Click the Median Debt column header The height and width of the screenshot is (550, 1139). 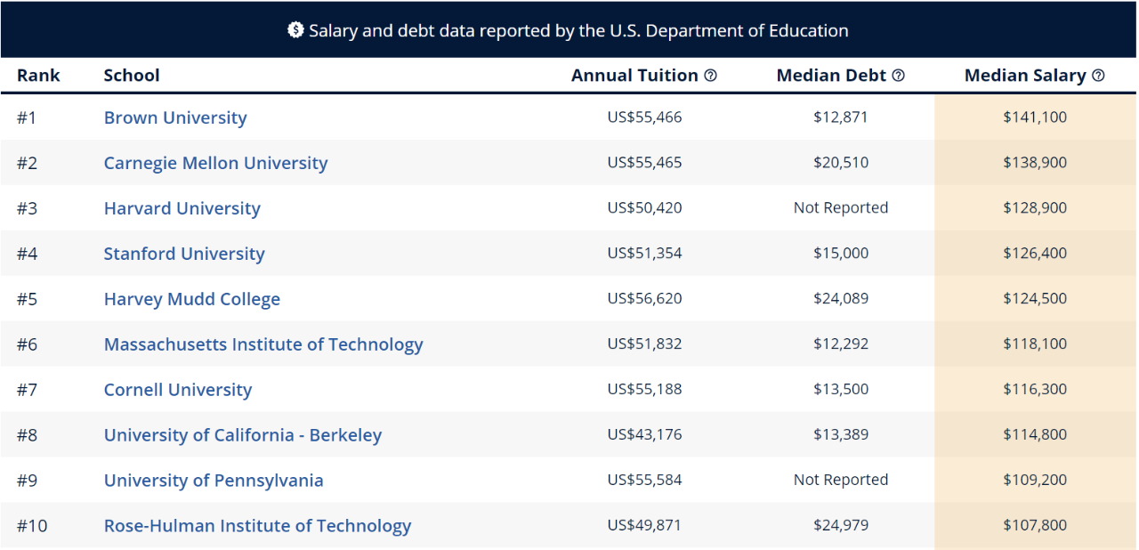tap(831, 76)
